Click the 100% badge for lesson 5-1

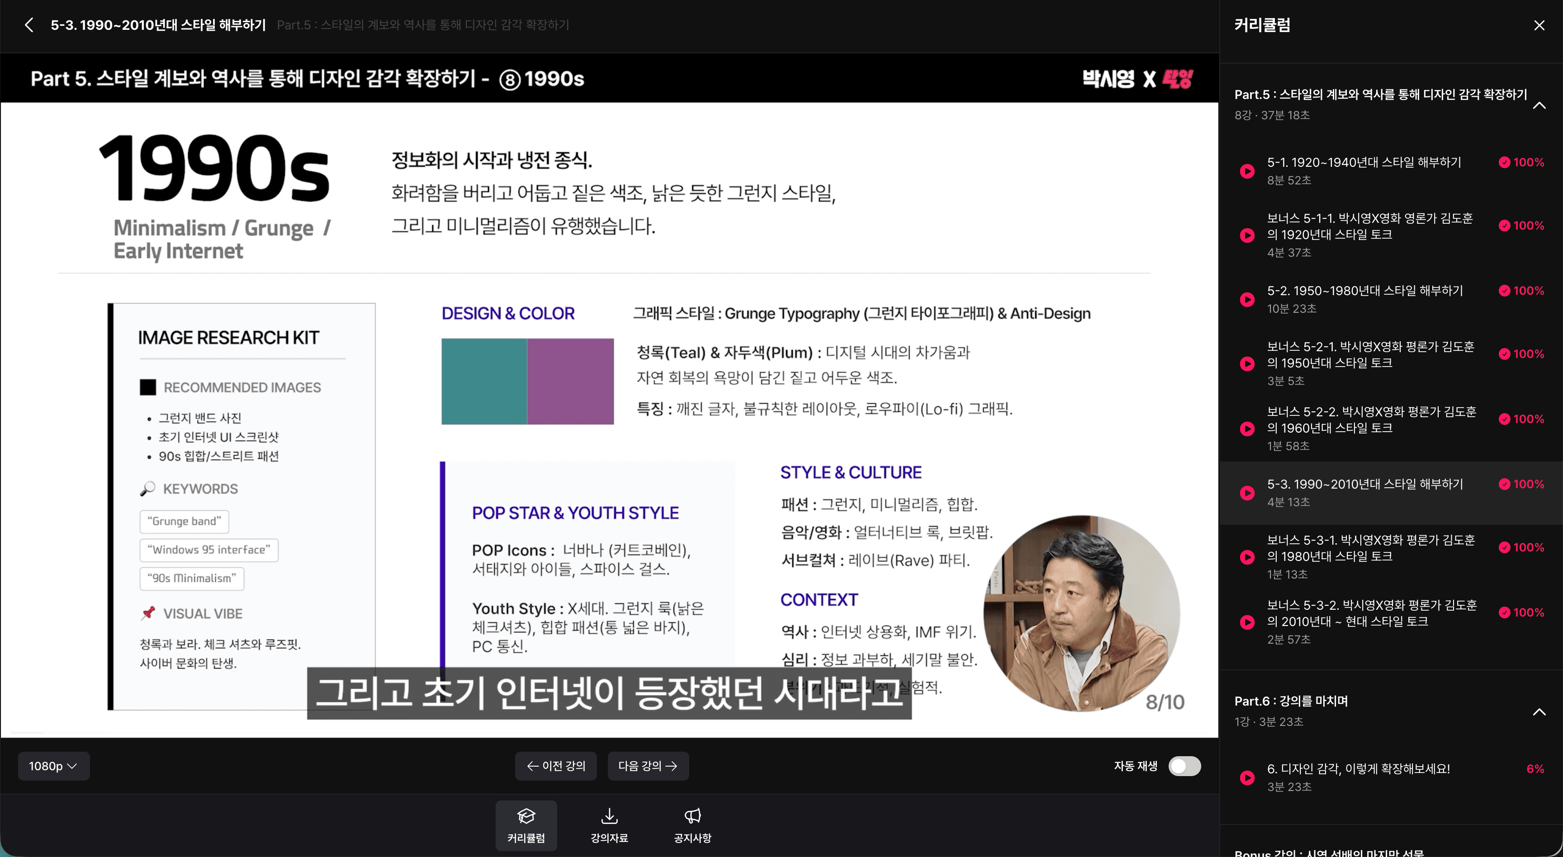[x=1521, y=162]
